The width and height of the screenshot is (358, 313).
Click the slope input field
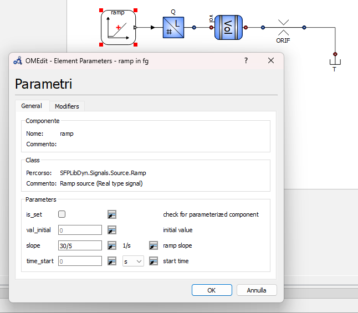80,245
